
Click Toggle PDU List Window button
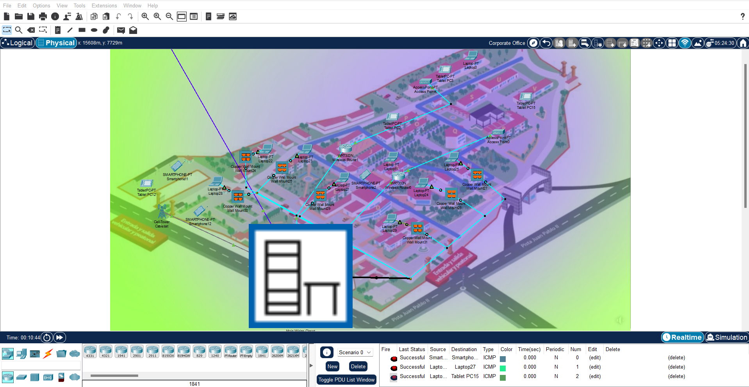(346, 380)
